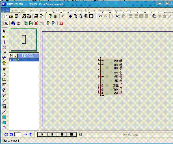Screen dimensions: 173x144
Task: Choose the arrow selection tool
Action: [x=4, y=31]
